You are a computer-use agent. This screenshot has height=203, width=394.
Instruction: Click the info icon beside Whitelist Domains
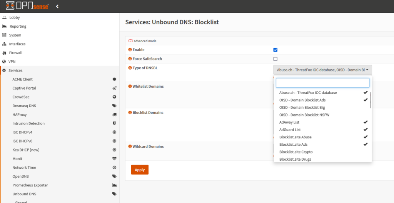[x=130, y=86]
